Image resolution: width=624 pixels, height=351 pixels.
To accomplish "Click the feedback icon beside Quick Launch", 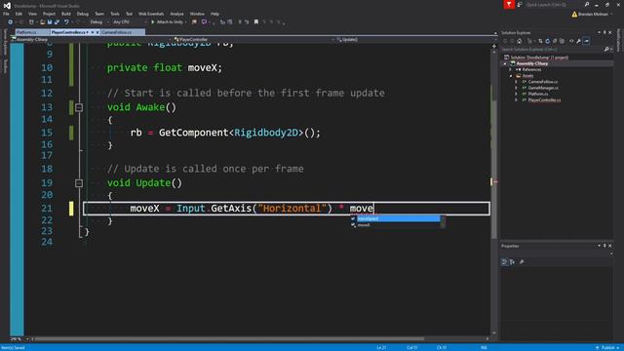I will pyautogui.click(x=520, y=5).
